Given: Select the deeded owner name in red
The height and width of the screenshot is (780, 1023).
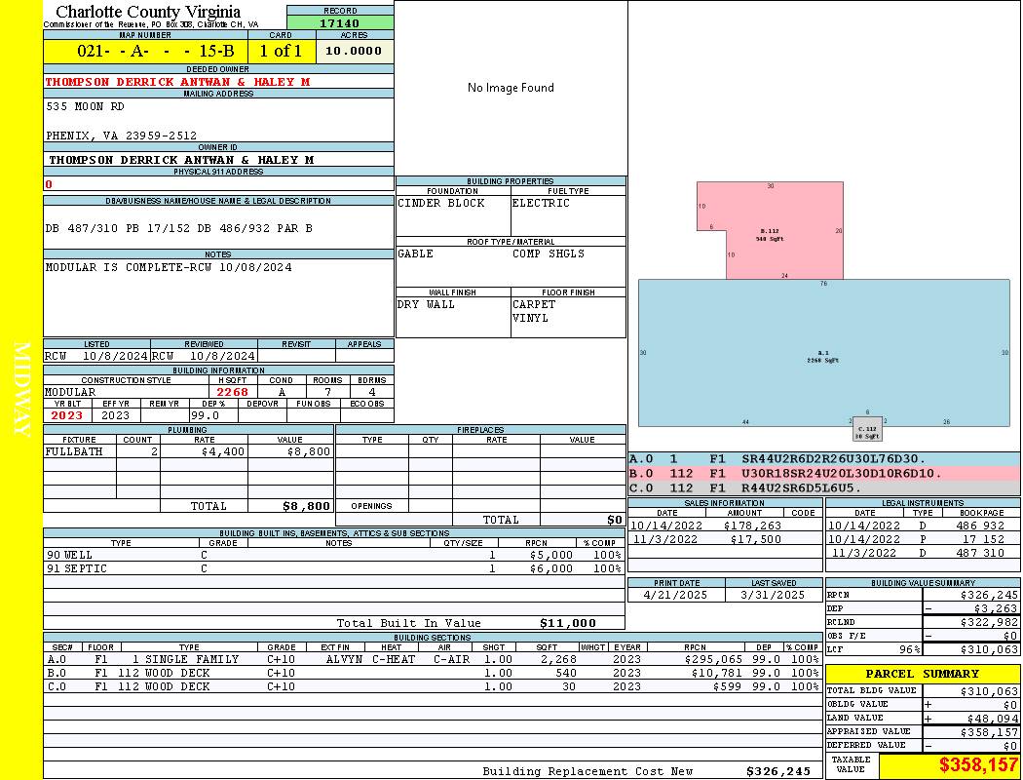Looking at the screenshot, I should tap(177, 82).
